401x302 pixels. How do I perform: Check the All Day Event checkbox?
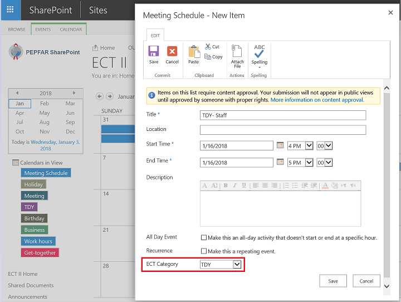click(204, 237)
